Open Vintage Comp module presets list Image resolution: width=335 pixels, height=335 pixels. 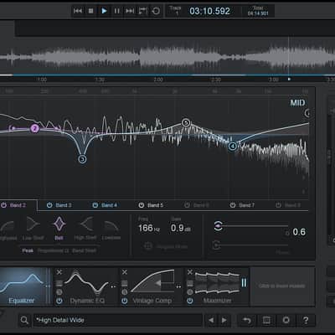click(125, 283)
